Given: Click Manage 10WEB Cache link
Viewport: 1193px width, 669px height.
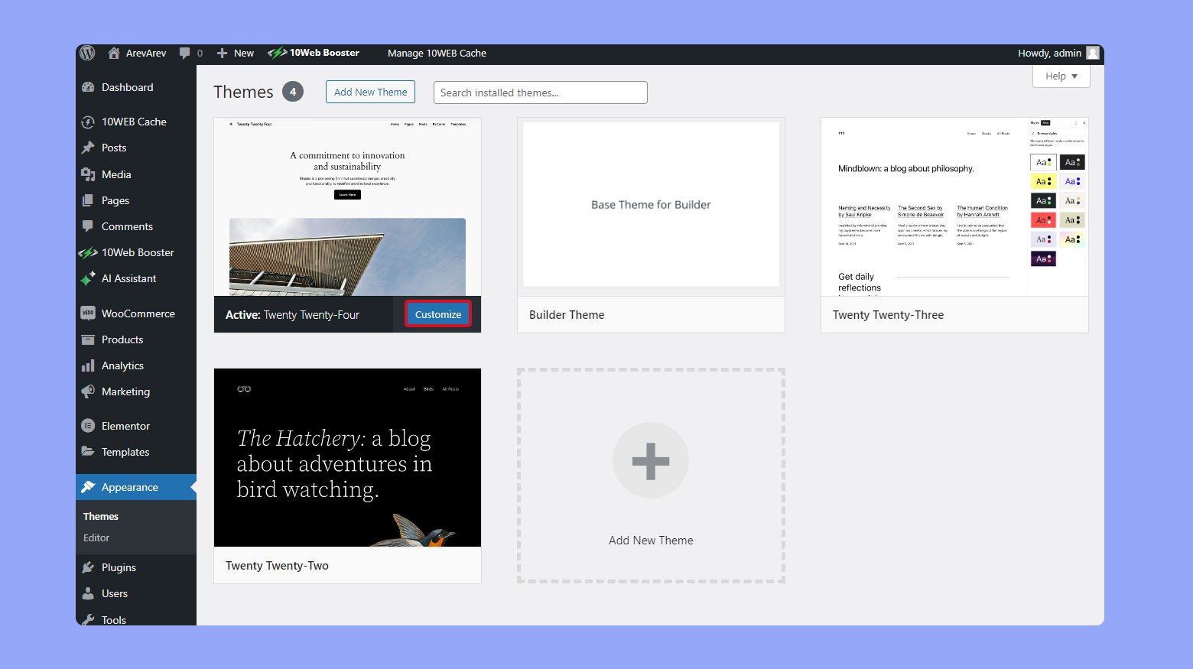Looking at the screenshot, I should coord(437,53).
